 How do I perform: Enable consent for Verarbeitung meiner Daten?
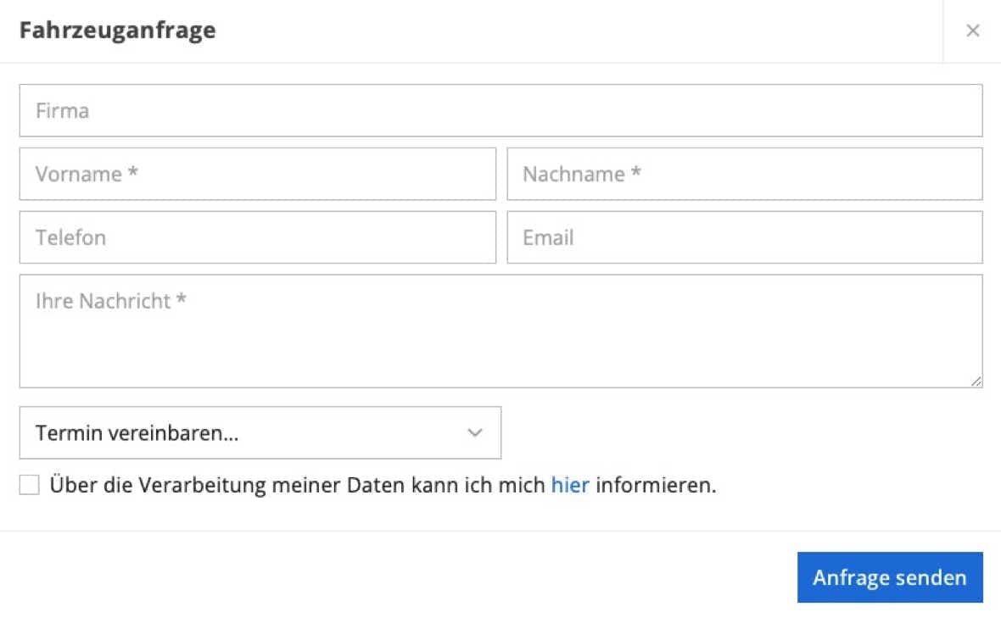point(29,484)
